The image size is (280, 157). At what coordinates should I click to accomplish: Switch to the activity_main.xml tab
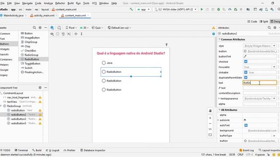tap(44, 16)
